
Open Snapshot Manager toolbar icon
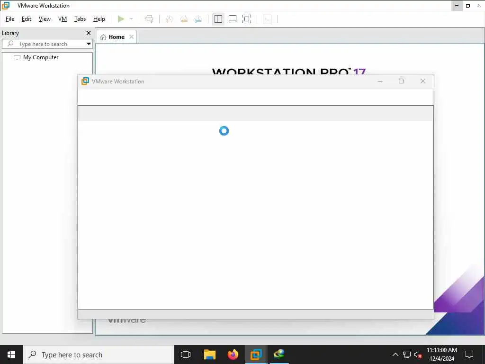tap(198, 19)
